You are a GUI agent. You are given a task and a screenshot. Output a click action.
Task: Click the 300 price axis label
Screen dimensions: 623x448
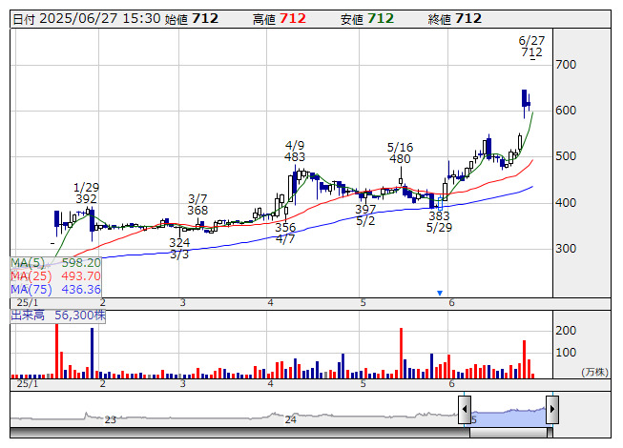(566, 249)
